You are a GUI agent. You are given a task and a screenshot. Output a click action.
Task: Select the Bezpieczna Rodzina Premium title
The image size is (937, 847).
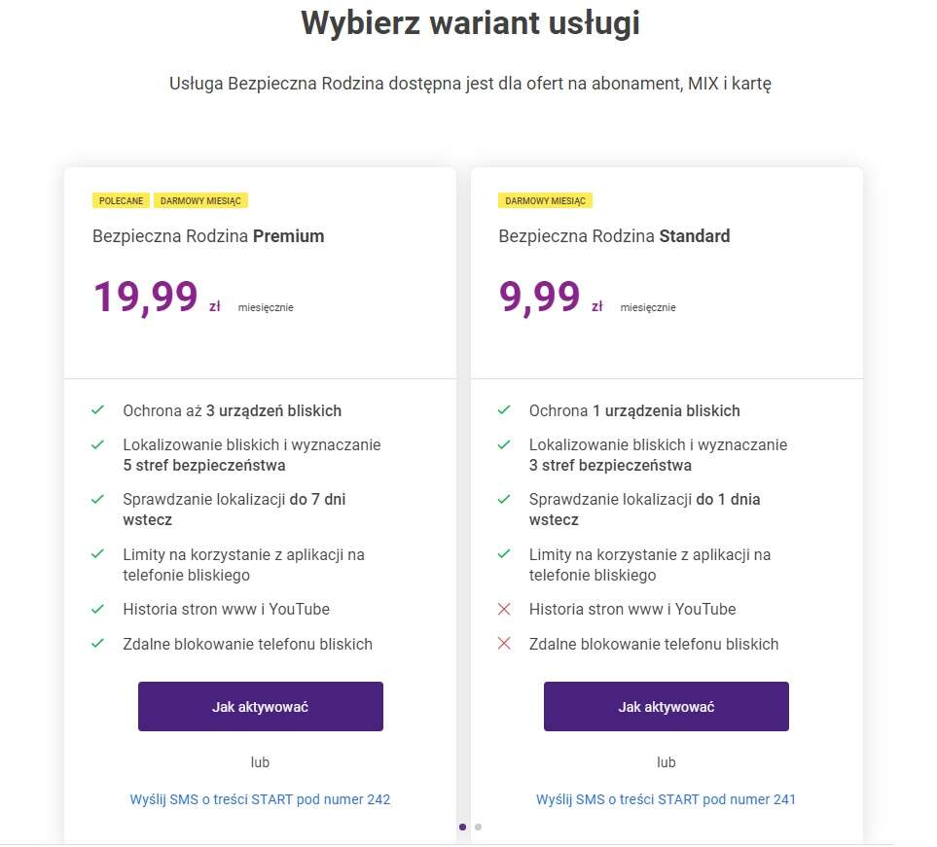point(208,236)
